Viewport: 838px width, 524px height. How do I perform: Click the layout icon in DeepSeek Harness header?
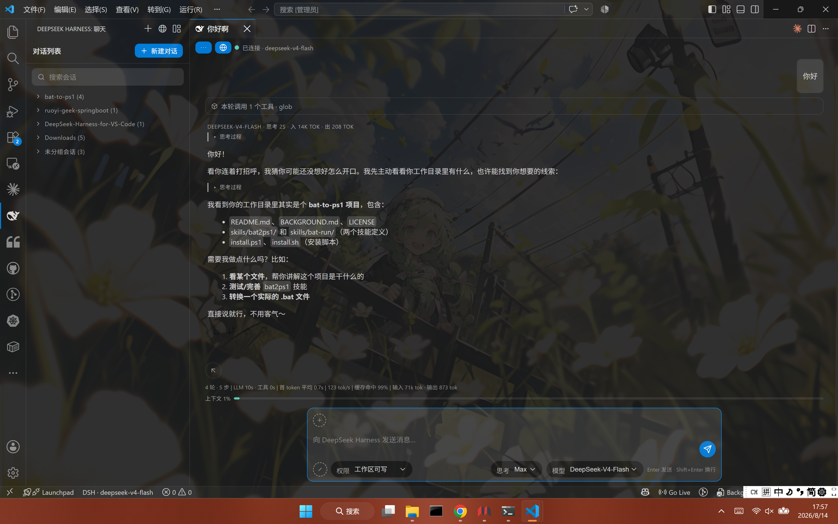pyautogui.click(x=177, y=29)
